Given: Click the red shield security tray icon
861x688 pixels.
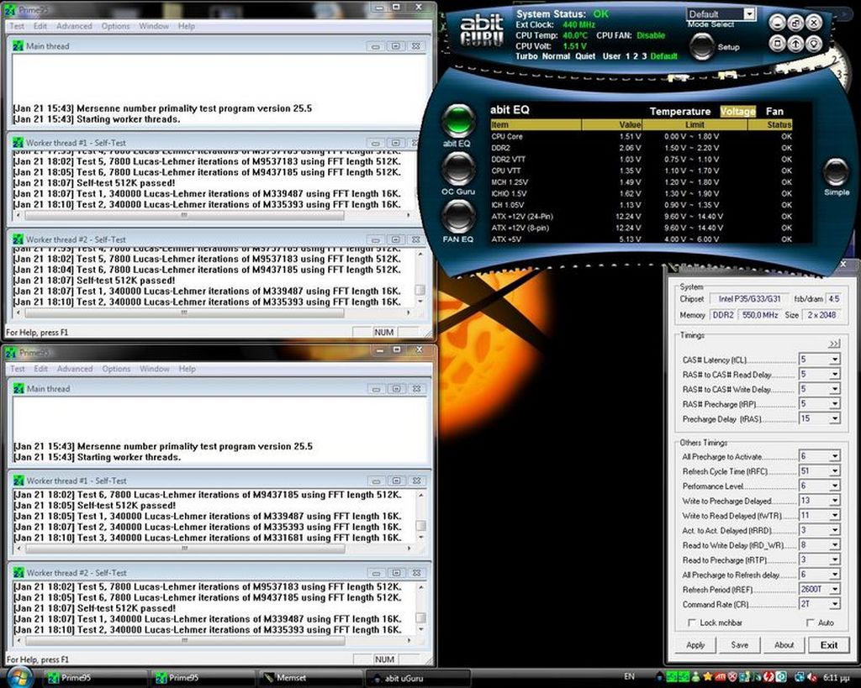Looking at the screenshot, I should coord(732,677).
